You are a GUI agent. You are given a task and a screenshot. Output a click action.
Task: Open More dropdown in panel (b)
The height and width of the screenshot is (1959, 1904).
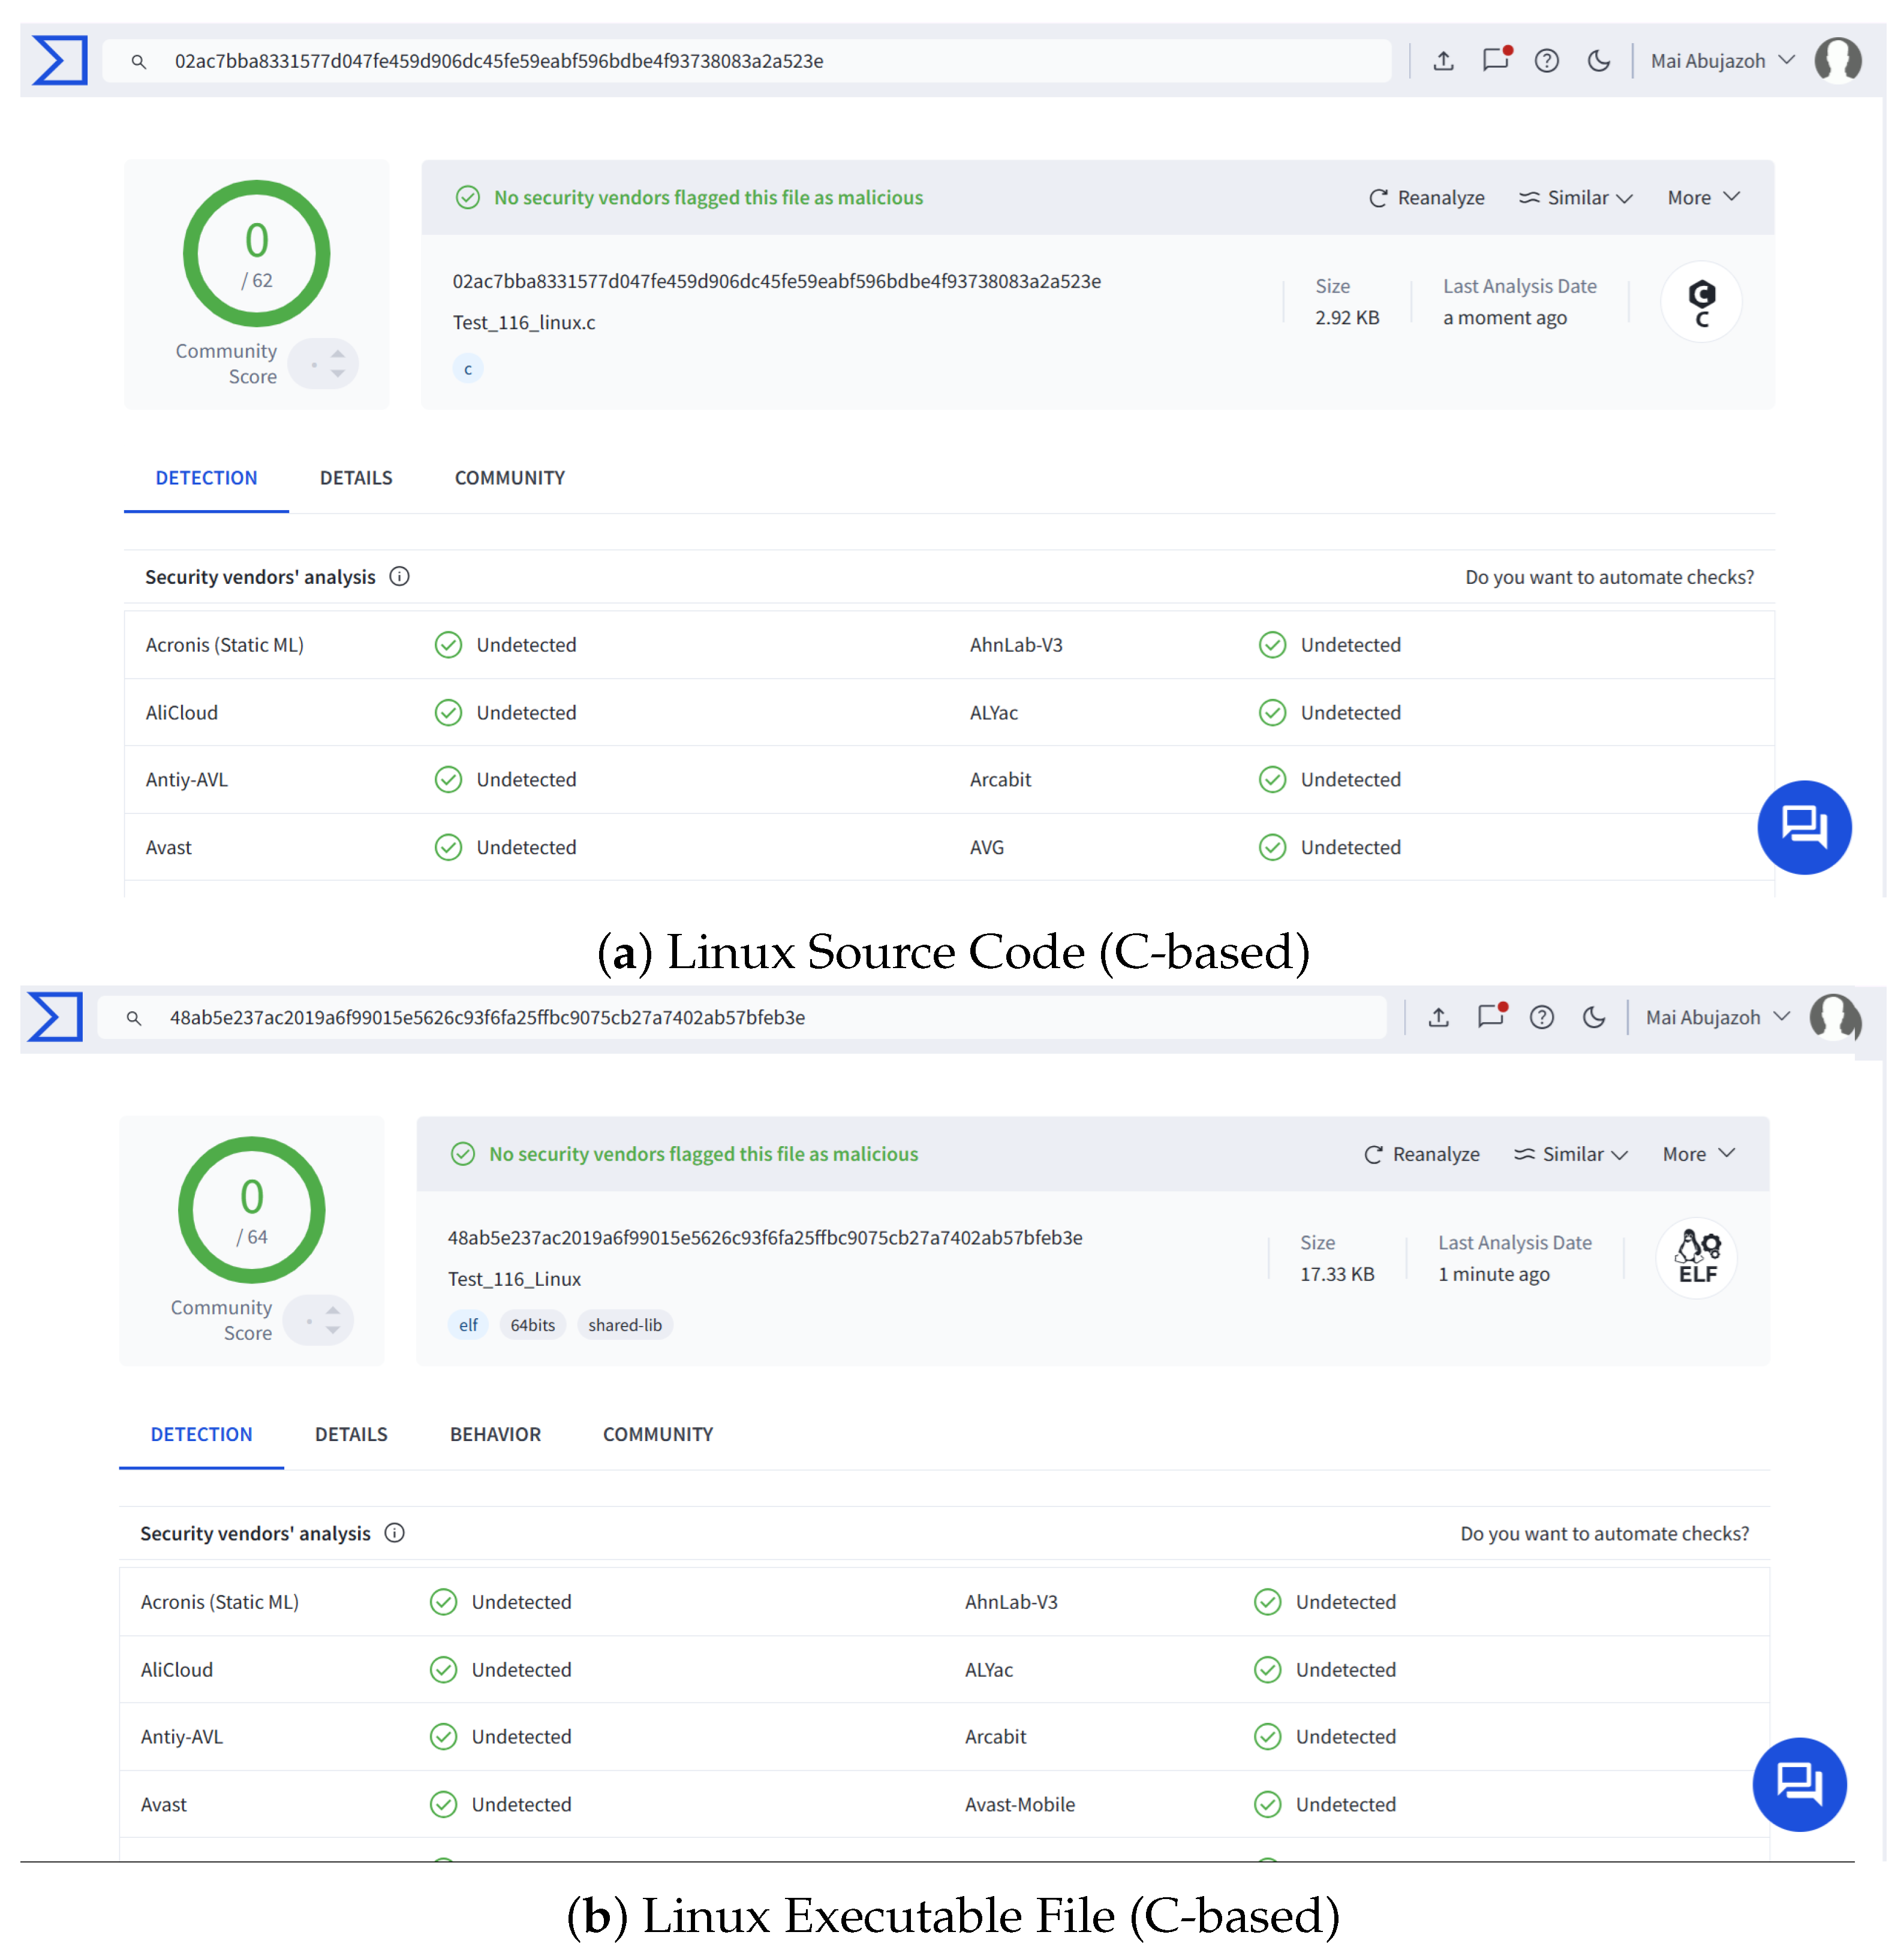point(1699,1155)
